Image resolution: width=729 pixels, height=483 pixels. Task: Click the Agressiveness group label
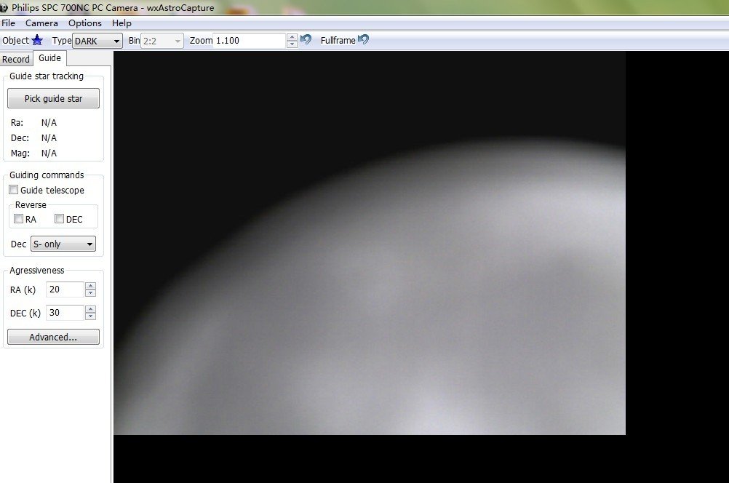click(x=36, y=270)
